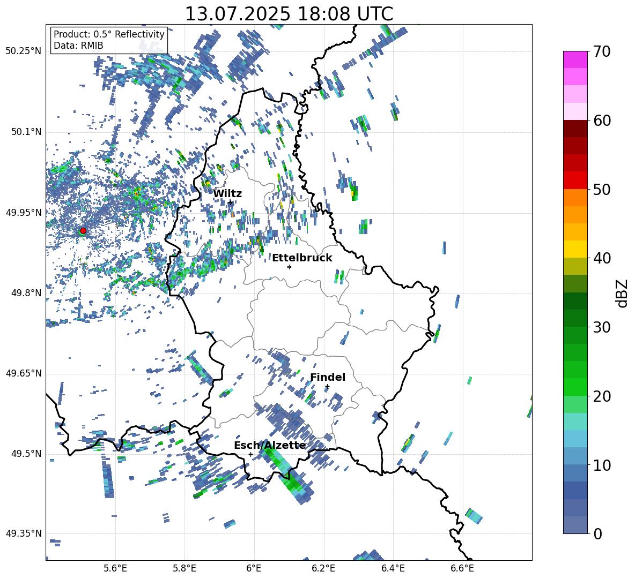Click the 5.6°E longitude label
Image resolution: width=635 pixels, height=579 pixels.
click(115, 568)
